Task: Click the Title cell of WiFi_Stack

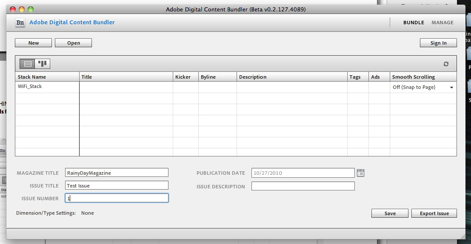Action: [x=126, y=87]
